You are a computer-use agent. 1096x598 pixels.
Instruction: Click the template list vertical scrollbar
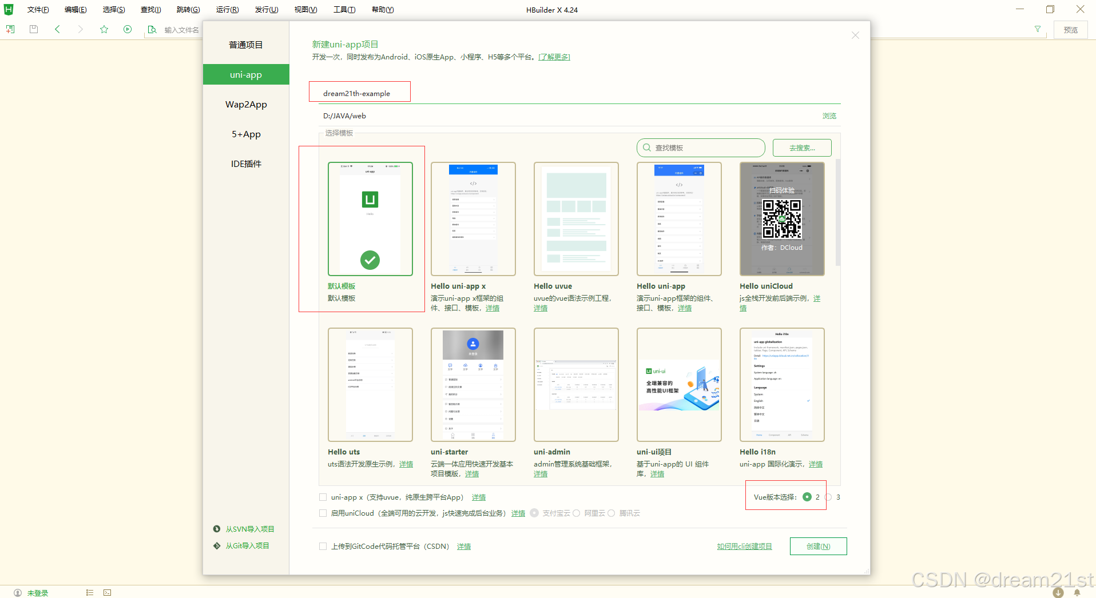(x=837, y=213)
